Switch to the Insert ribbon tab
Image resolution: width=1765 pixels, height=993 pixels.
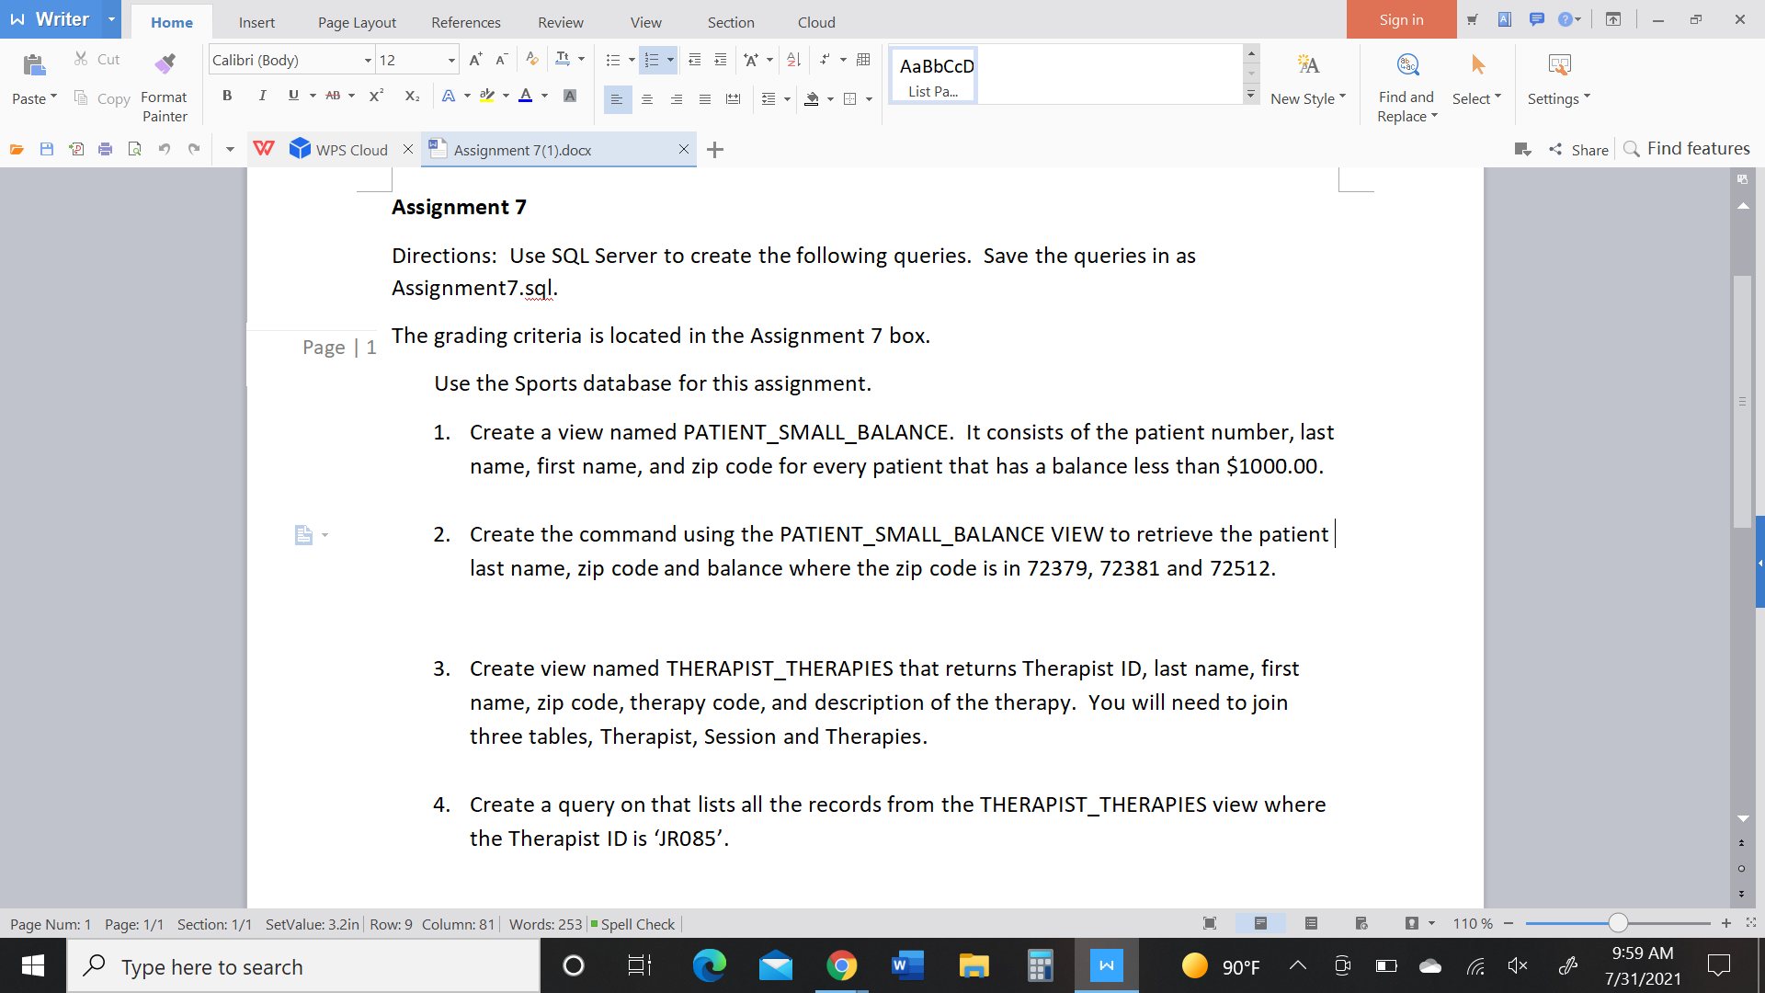[x=256, y=22]
